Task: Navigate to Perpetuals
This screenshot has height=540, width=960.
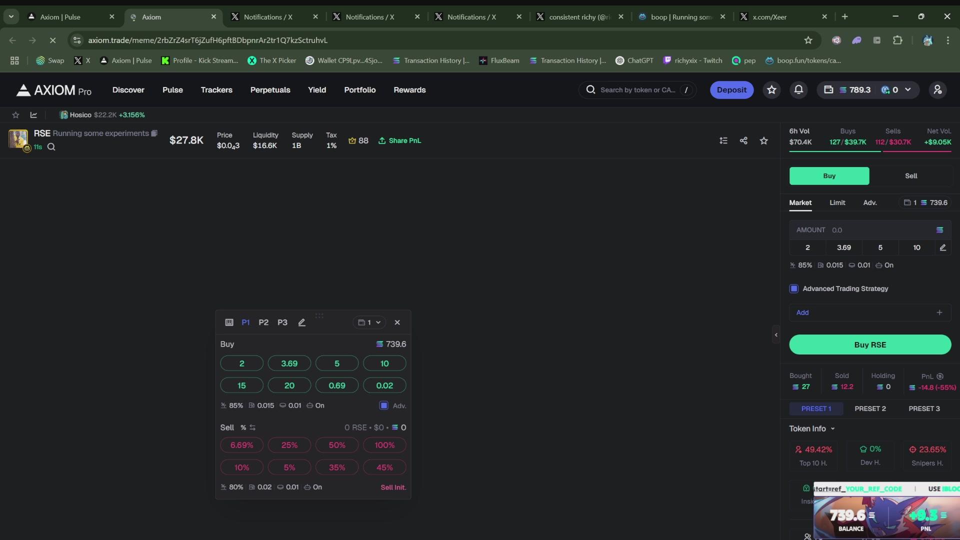Action: tap(270, 90)
